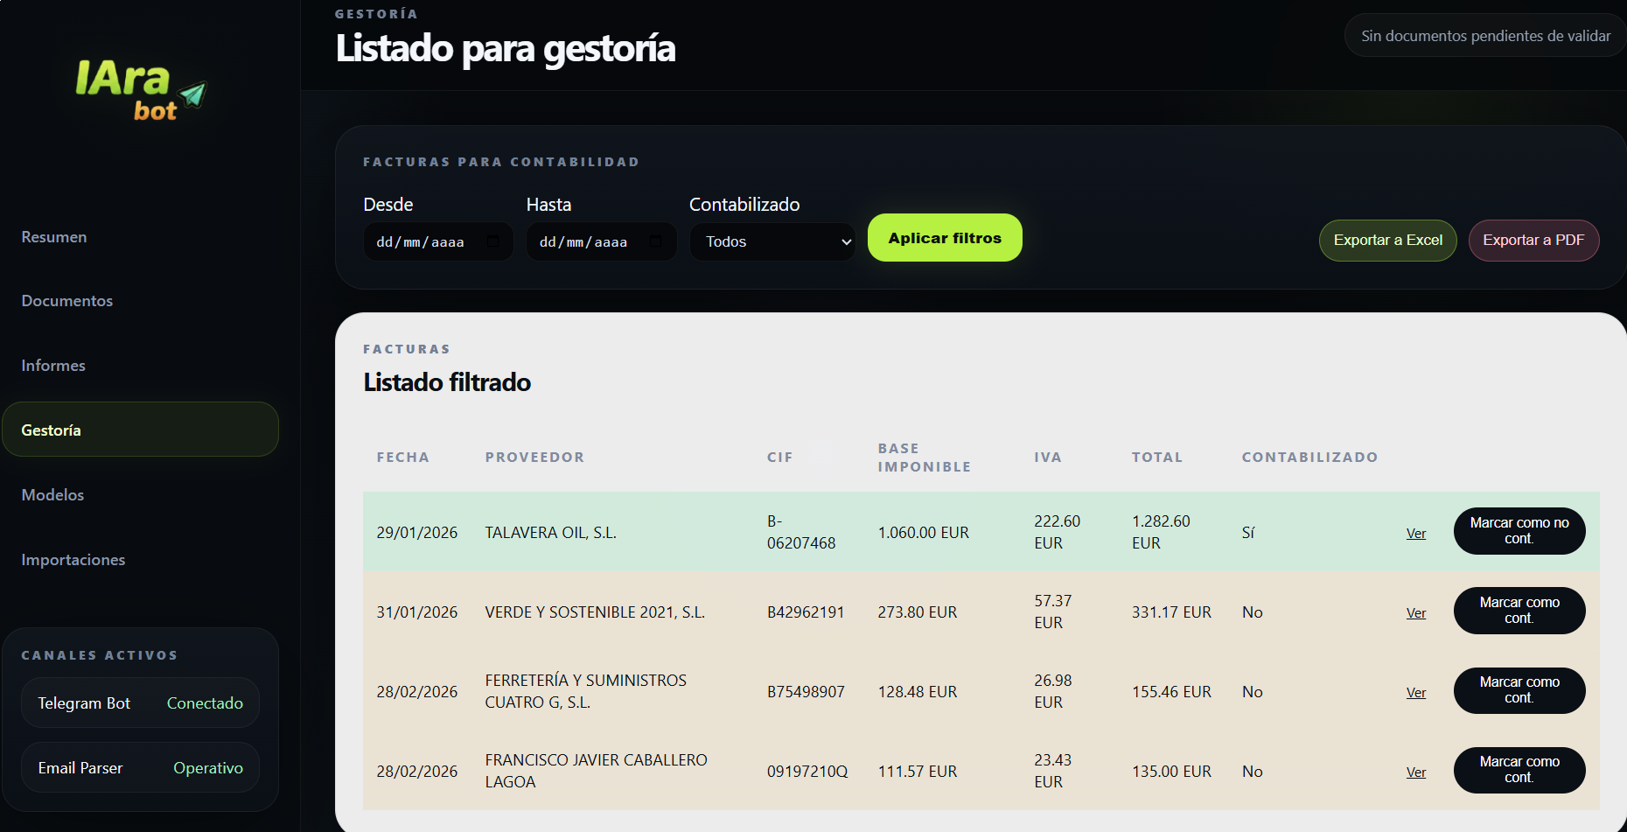Export the listing to PDF
1627x832 pixels.
click(x=1533, y=240)
